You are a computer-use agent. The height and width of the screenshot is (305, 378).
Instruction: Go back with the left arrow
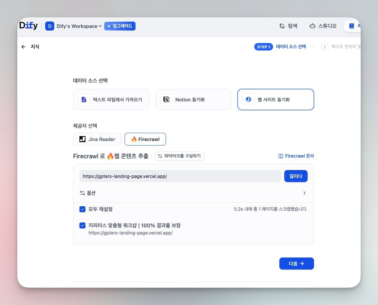pos(23,47)
